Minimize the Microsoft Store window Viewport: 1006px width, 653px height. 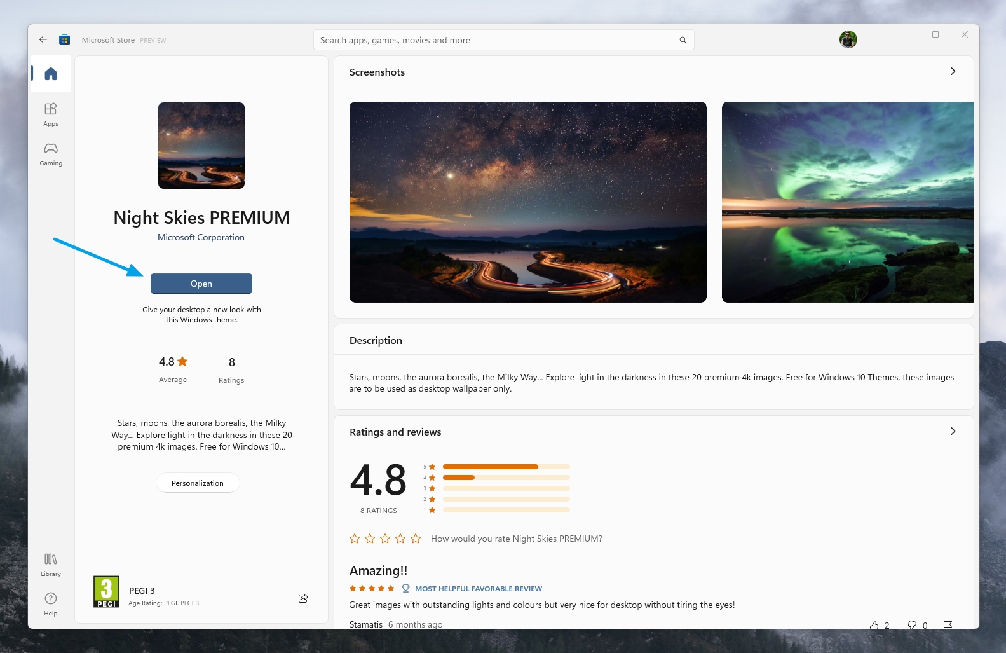tap(906, 34)
